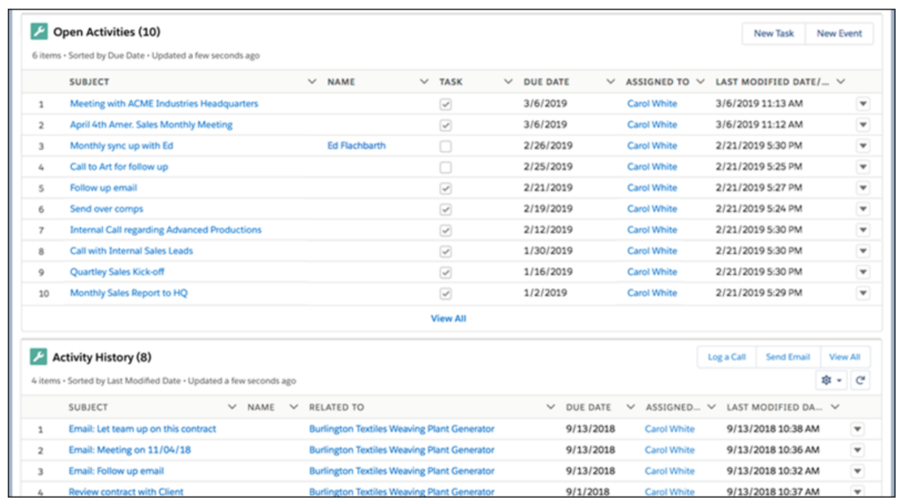Open Carol White on the Send over comps row

652,208
